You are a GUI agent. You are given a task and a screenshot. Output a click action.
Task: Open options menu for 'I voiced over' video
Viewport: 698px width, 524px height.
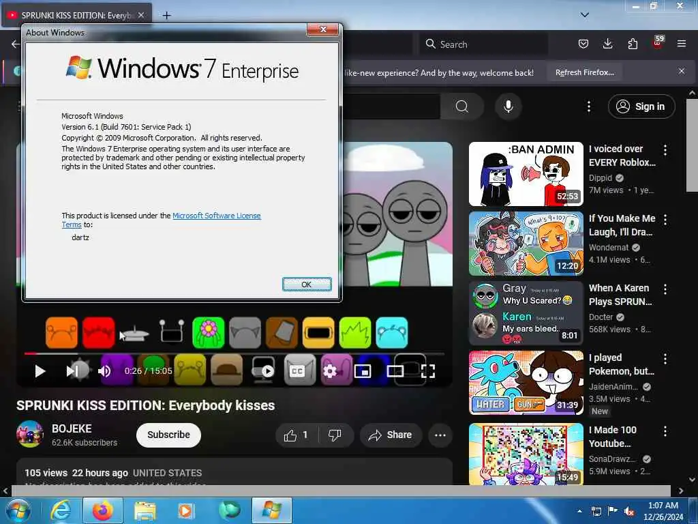point(665,150)
